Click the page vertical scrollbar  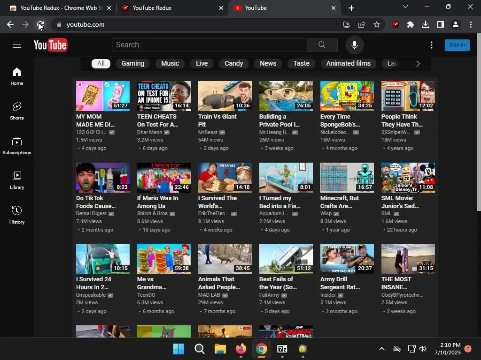pyautogui.click(x=479, y=122)
